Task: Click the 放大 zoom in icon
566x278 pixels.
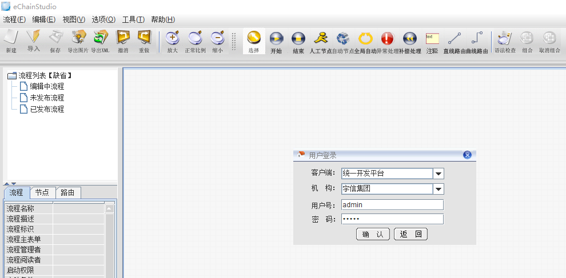Action: tap(172, 40)
